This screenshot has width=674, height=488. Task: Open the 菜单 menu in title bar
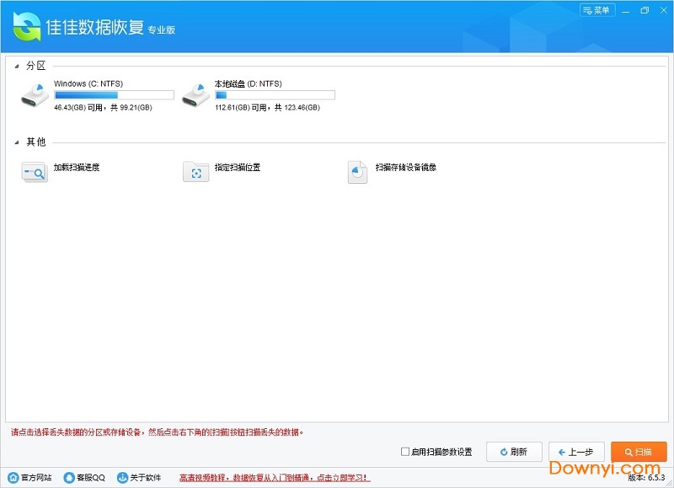[597, 10]
